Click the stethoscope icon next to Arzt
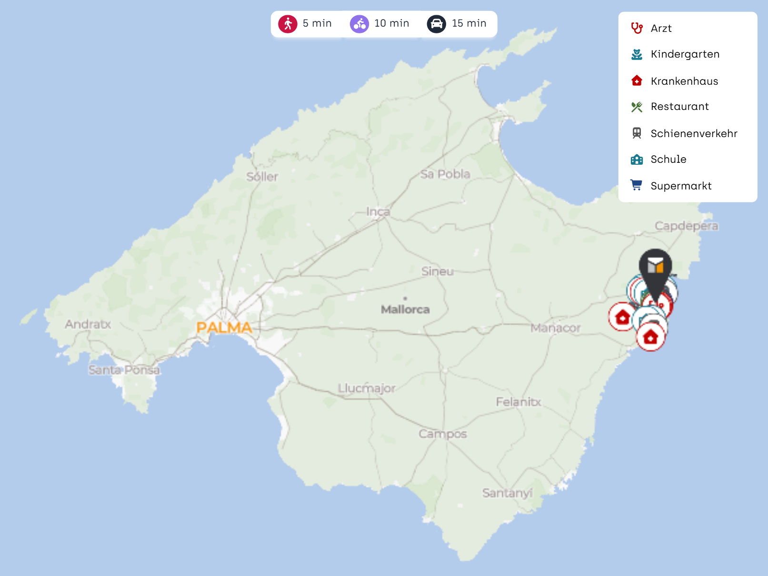Image resolution: width=768 pixels, height=576 pixels. point(637,28)
